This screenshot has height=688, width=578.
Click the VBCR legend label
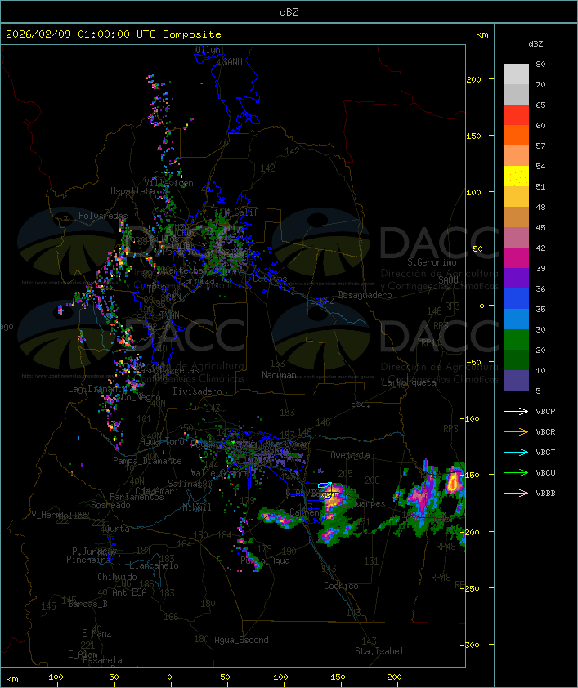[x=545, y=431]
